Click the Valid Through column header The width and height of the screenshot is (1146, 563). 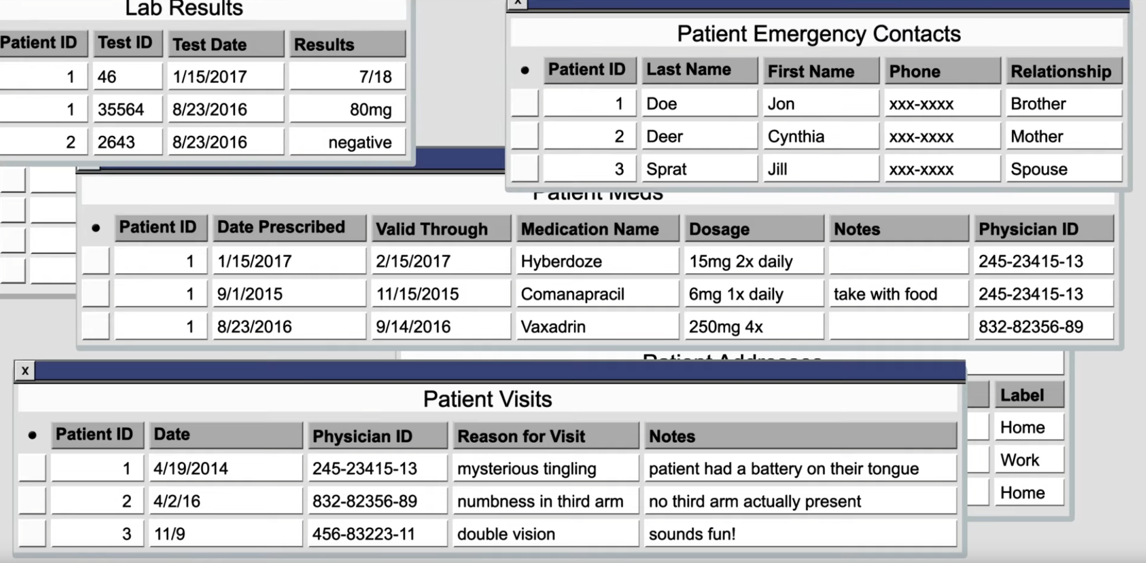[441, 229]
